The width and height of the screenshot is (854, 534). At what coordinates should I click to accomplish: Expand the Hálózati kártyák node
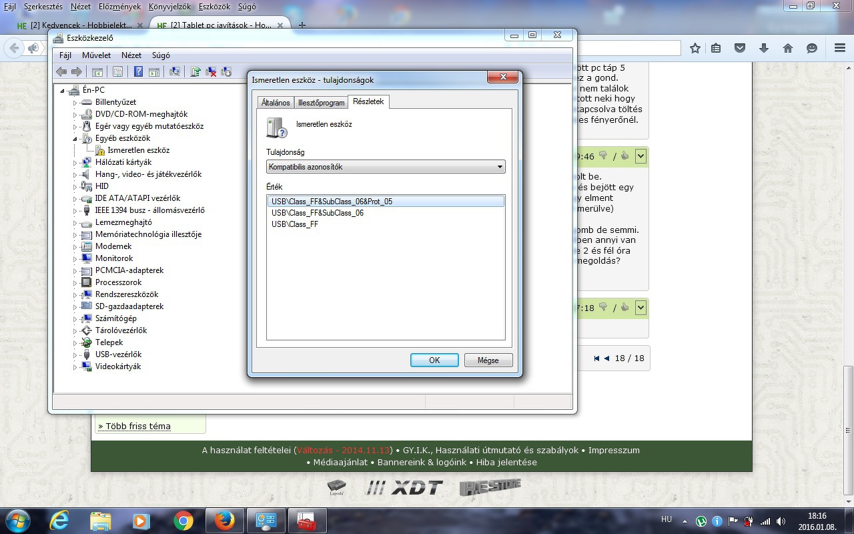tap(75, 162)
